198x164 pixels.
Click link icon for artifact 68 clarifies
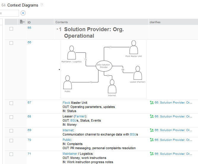(152, 117)
